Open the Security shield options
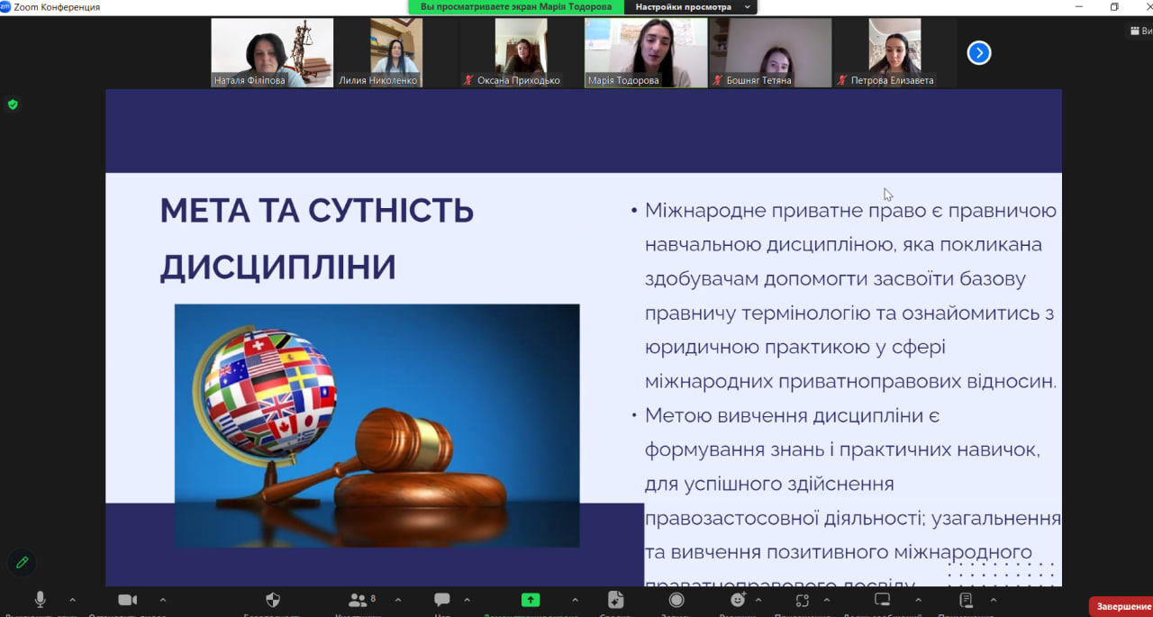This screenshot has height=617, width=1153. point(273,600)
